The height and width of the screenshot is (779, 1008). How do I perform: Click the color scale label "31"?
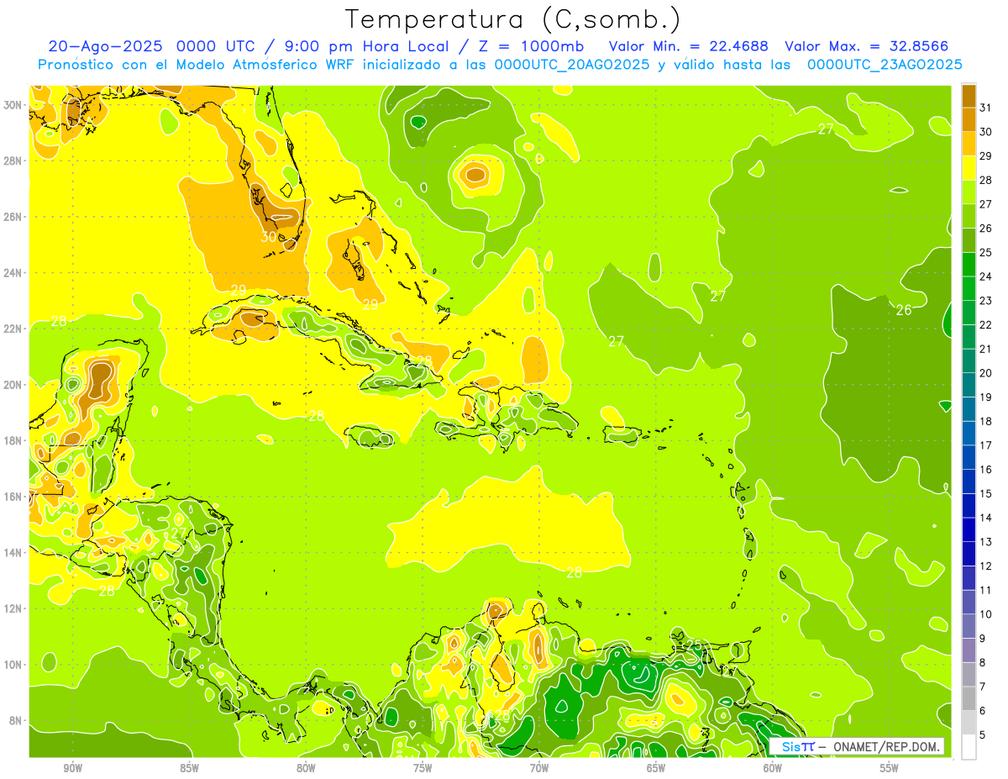pyautogui.click(x=986, y=107)
